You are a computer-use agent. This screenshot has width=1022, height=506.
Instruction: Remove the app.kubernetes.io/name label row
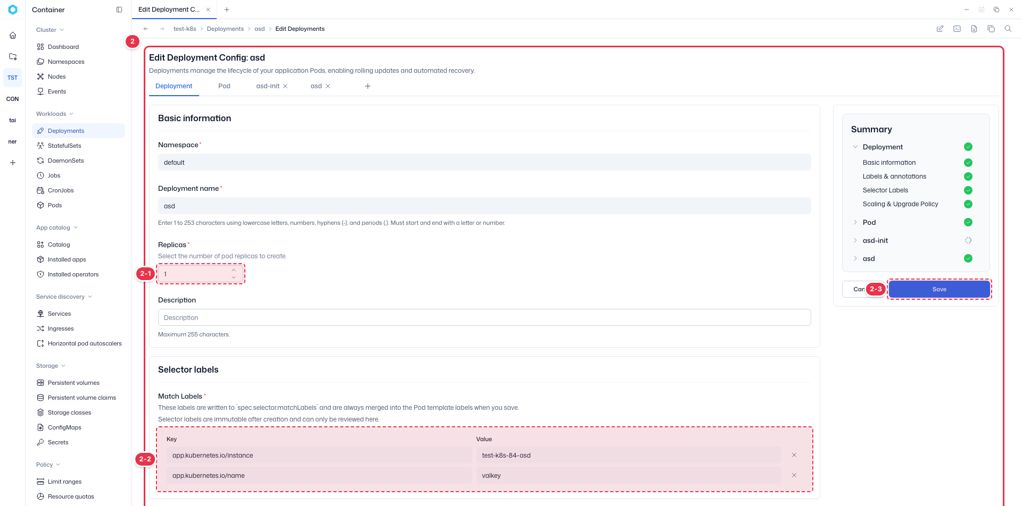[794, 475]
